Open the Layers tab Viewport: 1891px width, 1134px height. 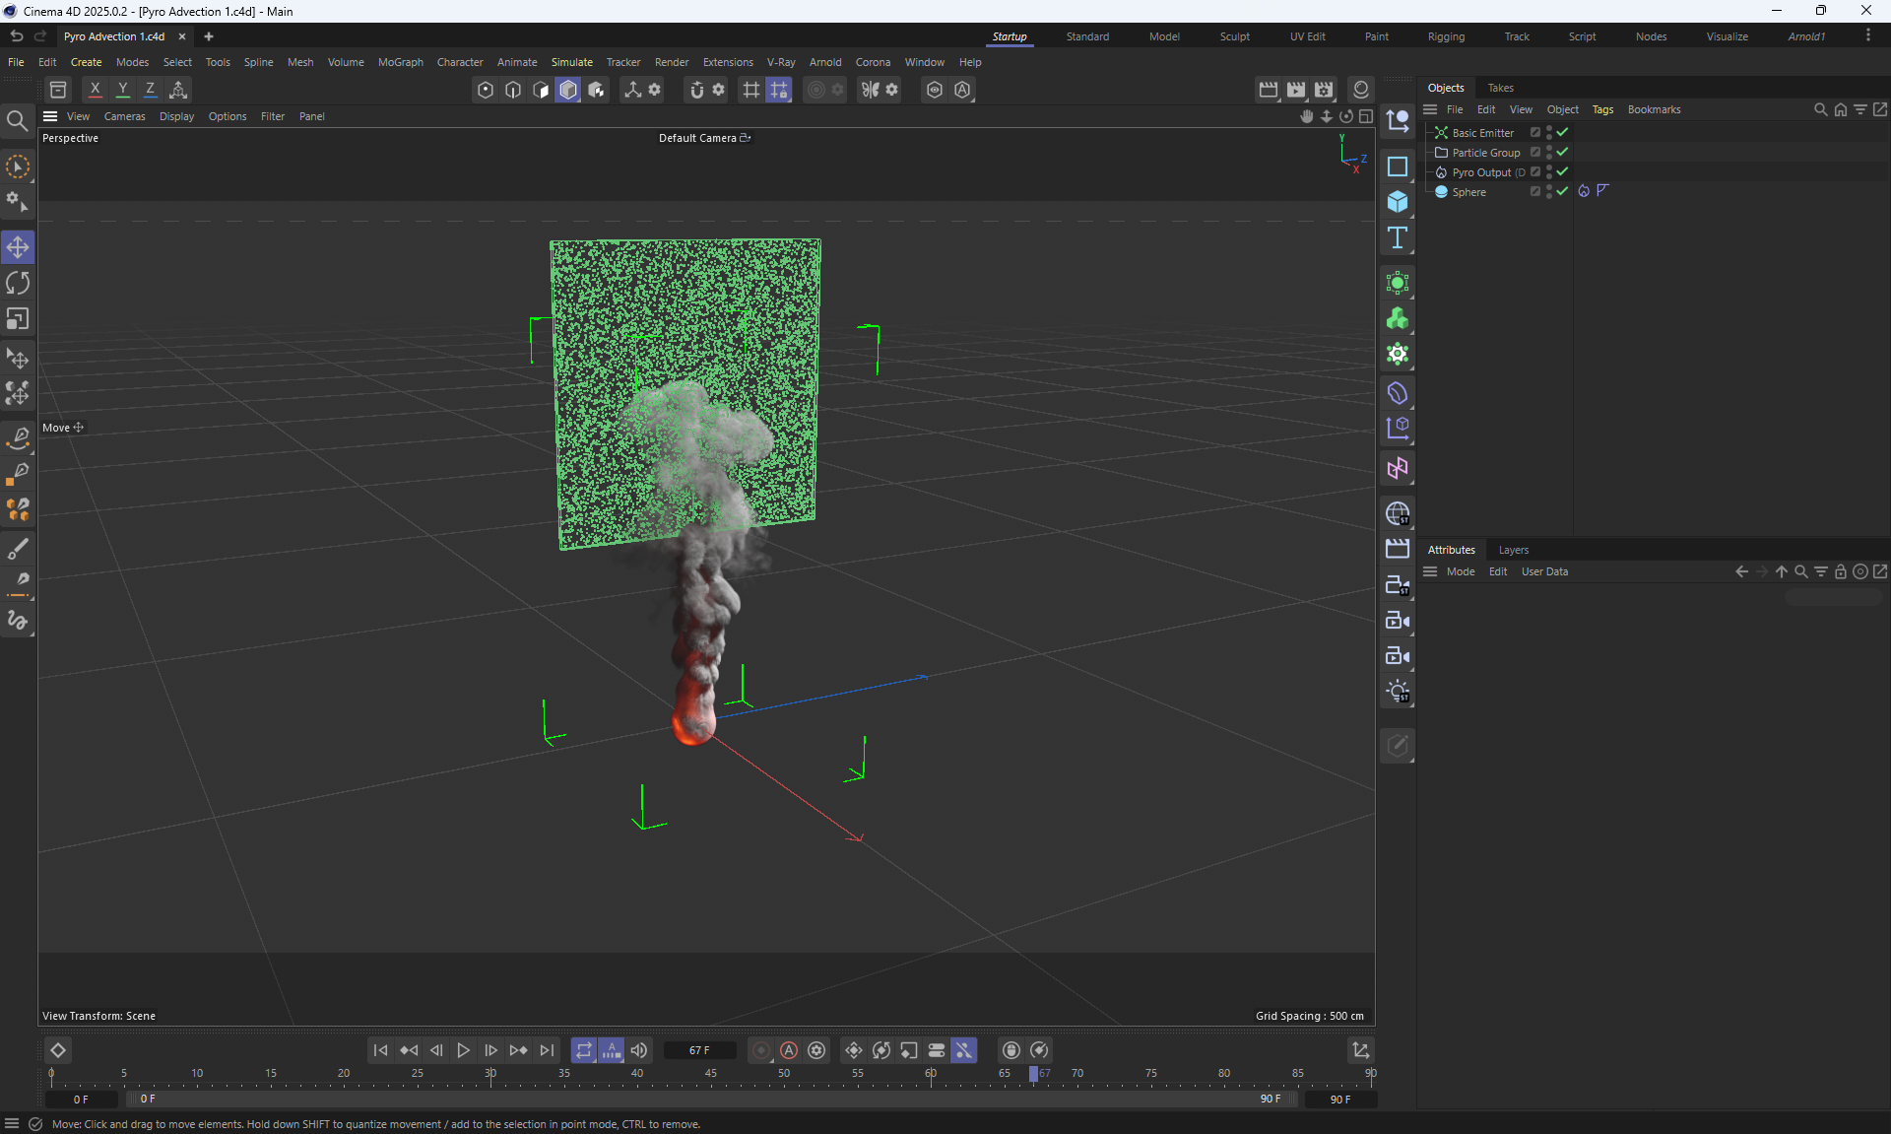pyautogui.click(x=1513, y=550)
